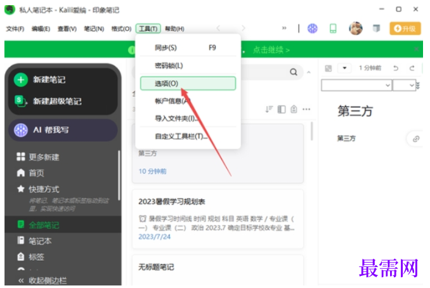Choose 密码锁(L) menu entry
The width and height of the screenshot is (430, 288).
(188, 65)
